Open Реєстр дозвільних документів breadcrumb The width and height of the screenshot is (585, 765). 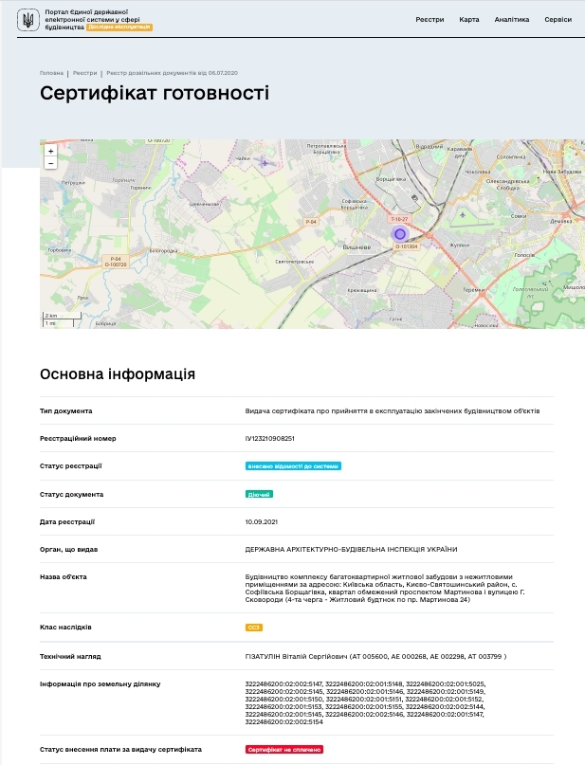point(172,73)
